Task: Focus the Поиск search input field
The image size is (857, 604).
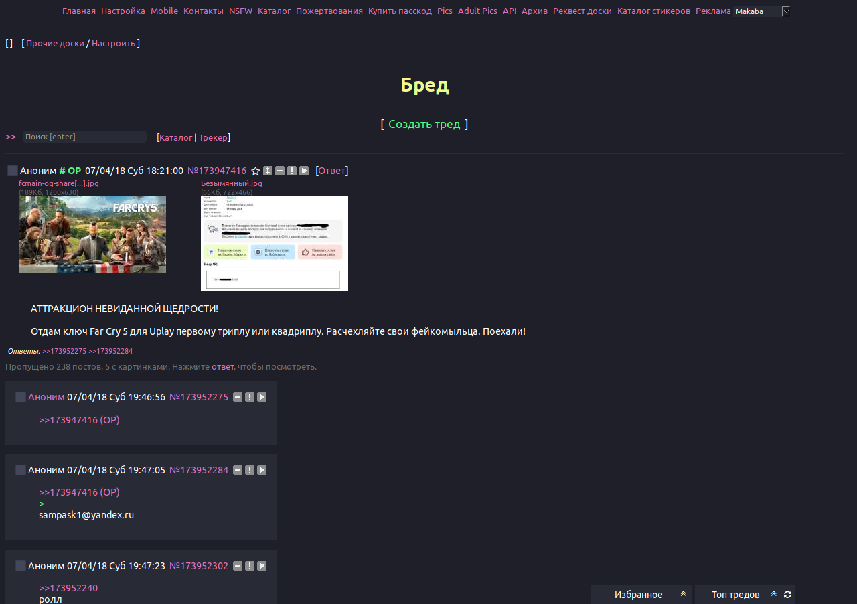Action: [x=84, y=137]
